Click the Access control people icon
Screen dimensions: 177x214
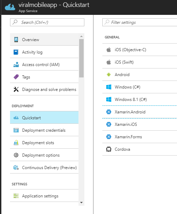[16, 65]
